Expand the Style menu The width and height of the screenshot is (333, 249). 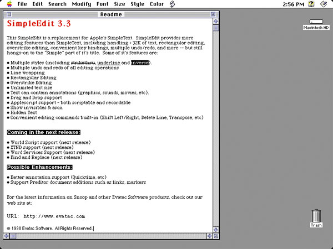137,4
